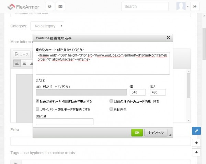
Task: Click the down arrow button
Action: (196, 152)
